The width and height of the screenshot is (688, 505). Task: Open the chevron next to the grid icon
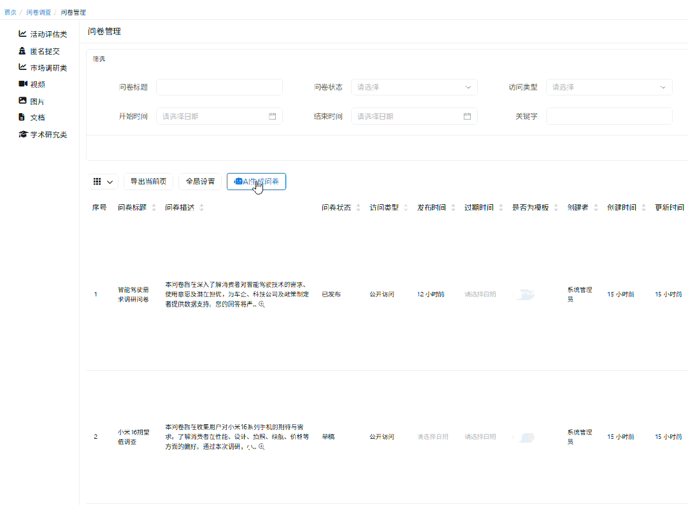pos(110,181)
